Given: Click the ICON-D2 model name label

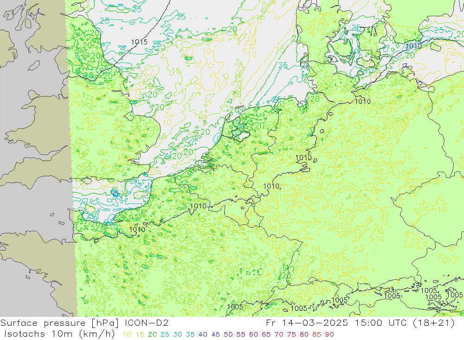Looking at the screenshot, I should tap(147, 322).
